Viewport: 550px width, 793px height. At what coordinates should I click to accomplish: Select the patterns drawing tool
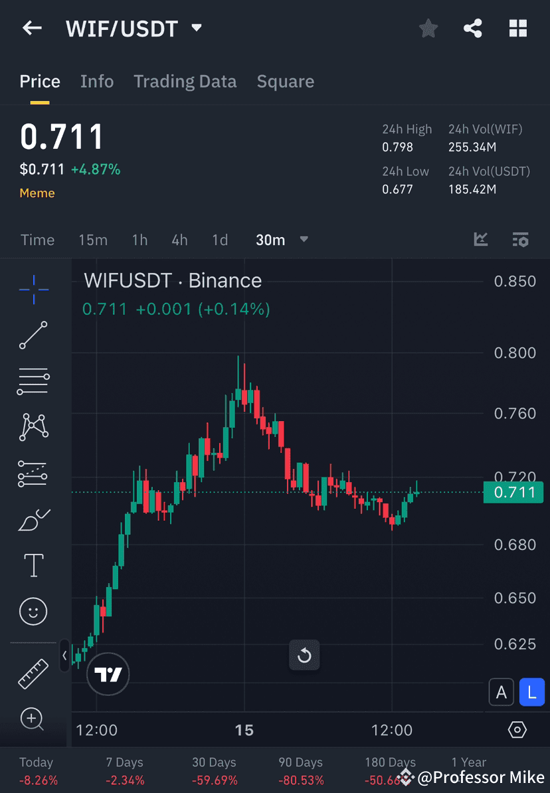pos(33,427)
